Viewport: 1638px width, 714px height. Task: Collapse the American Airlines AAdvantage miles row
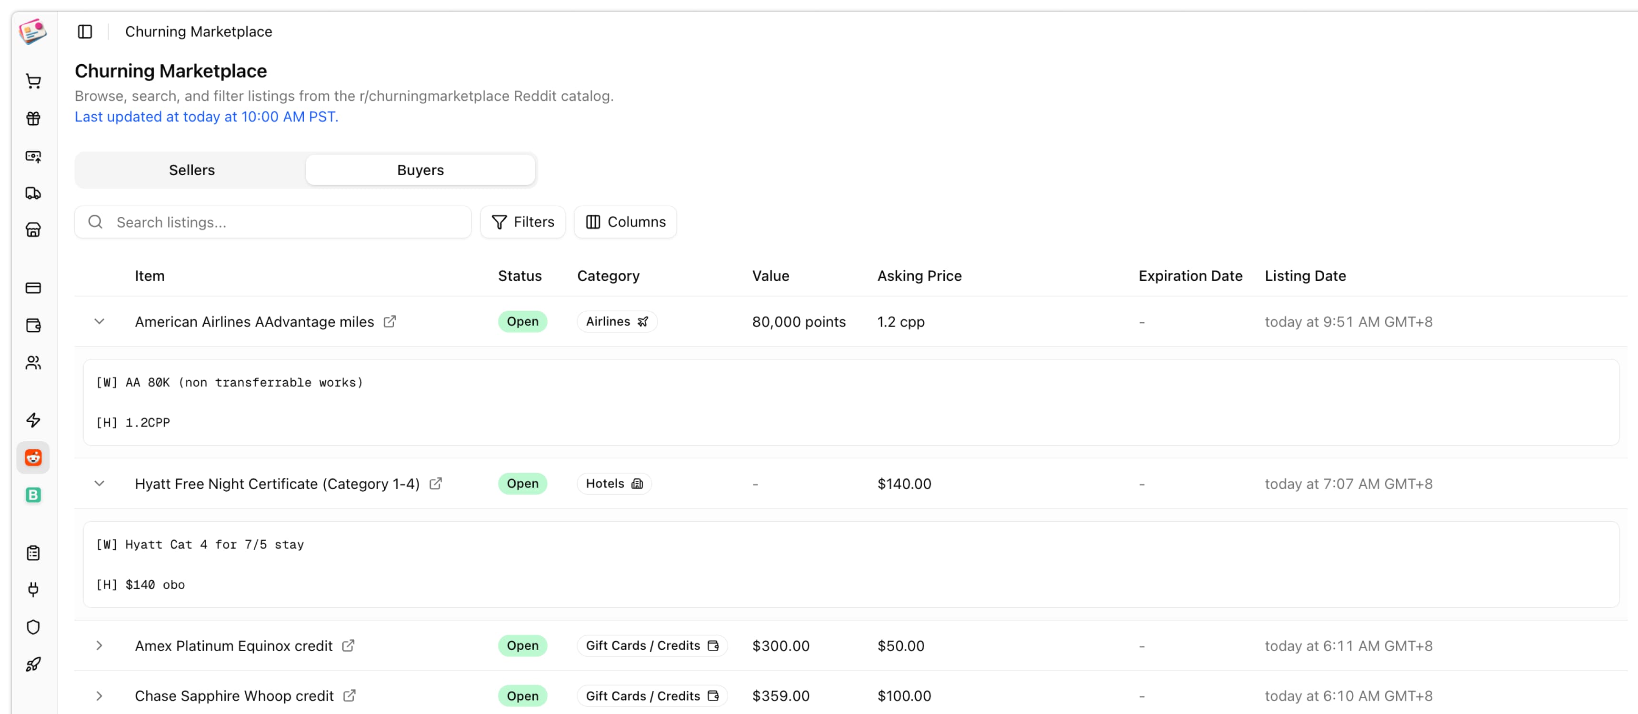tap(99, 321)
